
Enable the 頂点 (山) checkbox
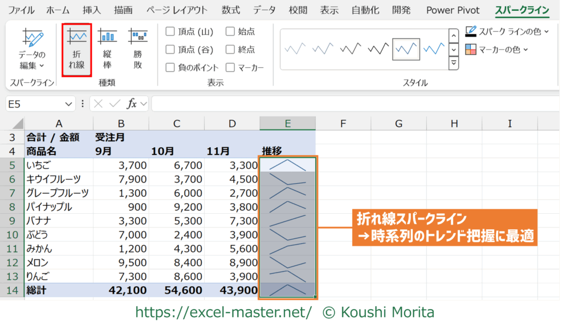(x=170, y=31)
